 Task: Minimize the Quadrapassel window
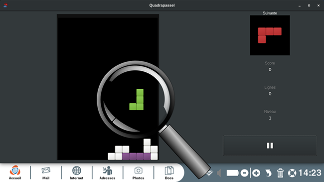tap(300, 5)
